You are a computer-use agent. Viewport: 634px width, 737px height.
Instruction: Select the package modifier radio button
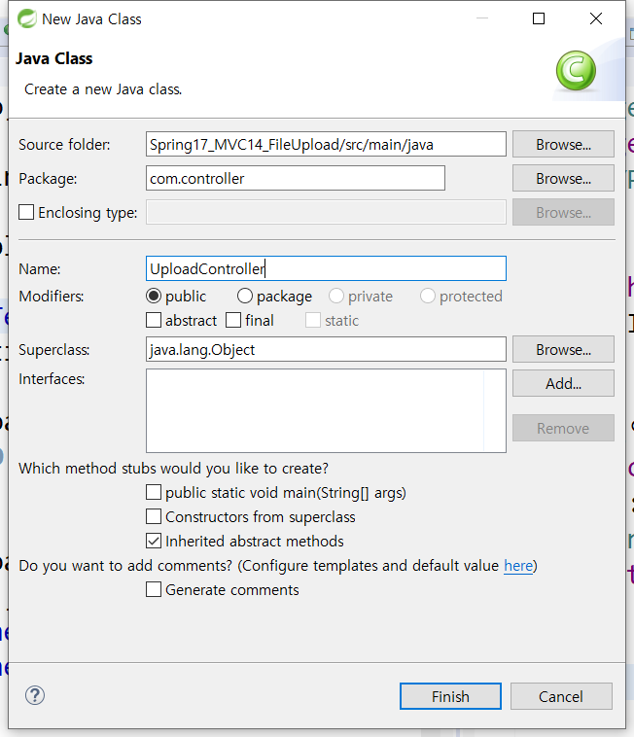point(244,296)
